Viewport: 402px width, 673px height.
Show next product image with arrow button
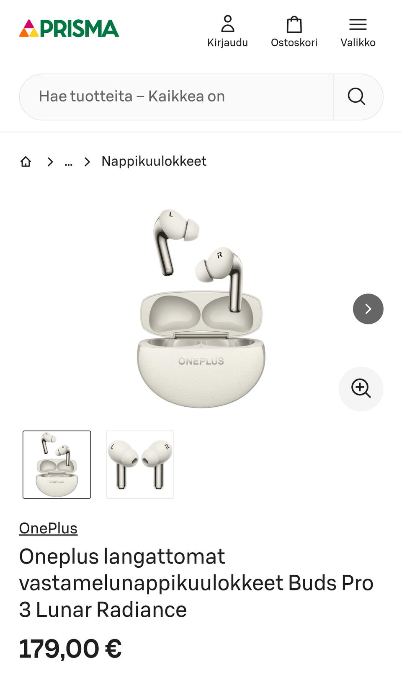click(x=368, y=309)
